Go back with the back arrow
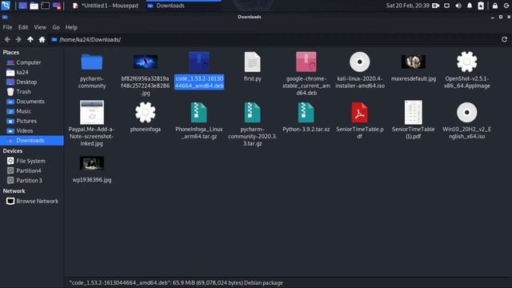Image resolution: width=512 pixels, height=288 pixels. coord(7,39)
